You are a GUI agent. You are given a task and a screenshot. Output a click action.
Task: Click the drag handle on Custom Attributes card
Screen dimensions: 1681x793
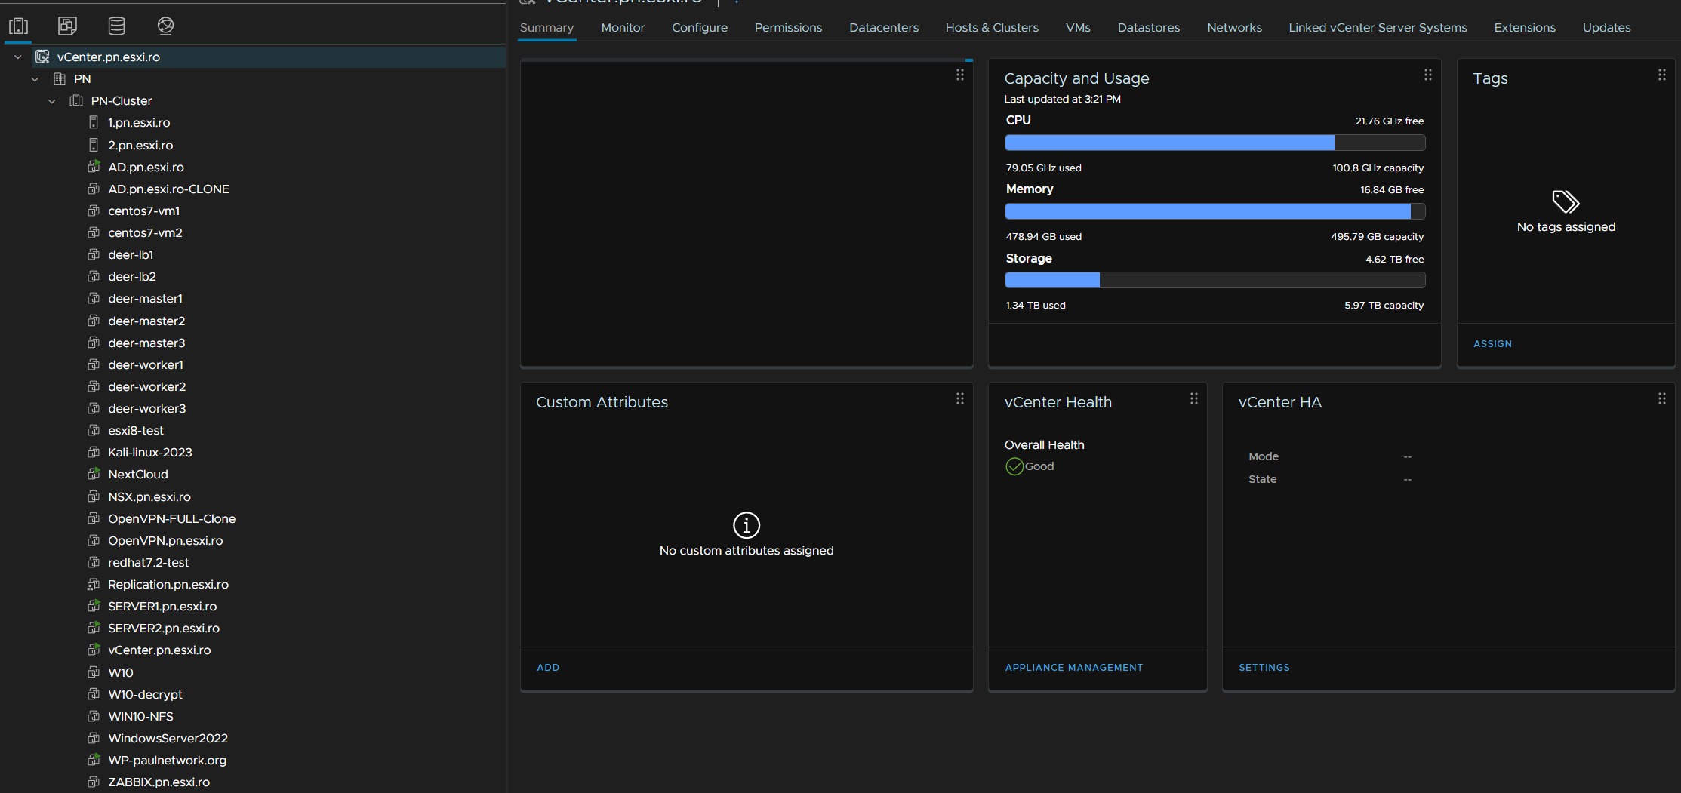(959, 398)
